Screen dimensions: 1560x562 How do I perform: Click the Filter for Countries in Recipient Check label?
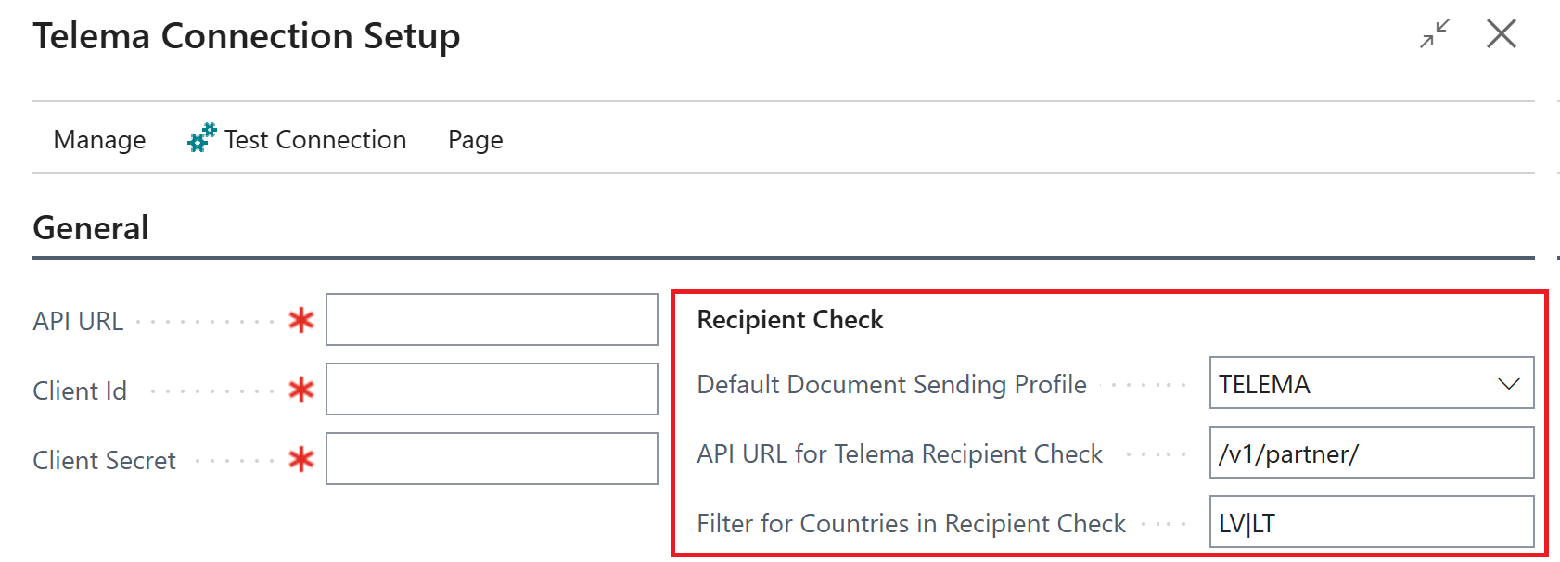pos(911,524)
